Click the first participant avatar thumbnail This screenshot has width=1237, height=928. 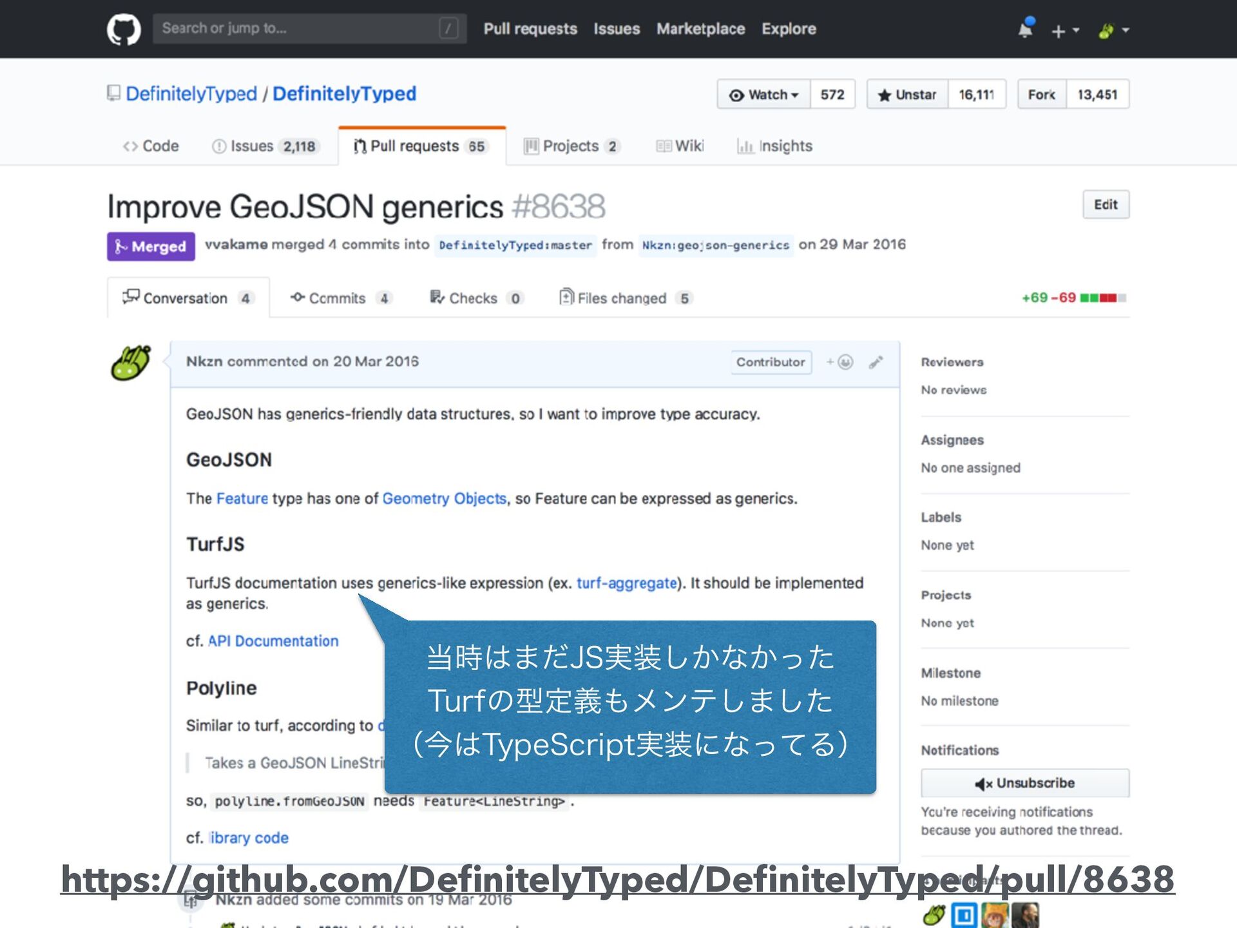pyautogui.click(x=934, y=914)
